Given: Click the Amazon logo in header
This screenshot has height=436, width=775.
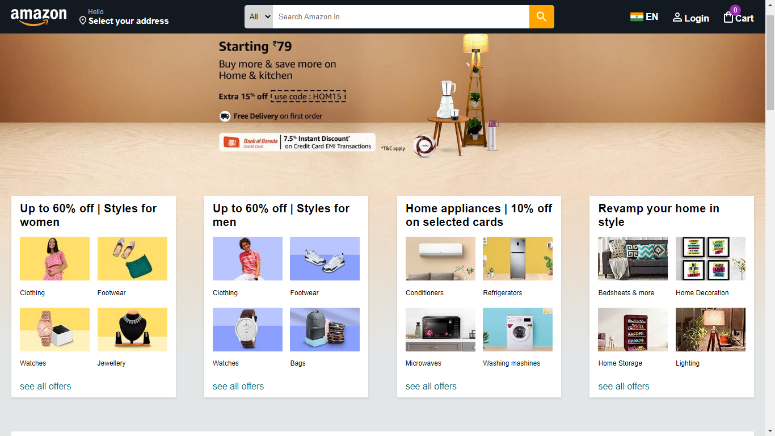Looking at the screenshot, I should (39, 17).
